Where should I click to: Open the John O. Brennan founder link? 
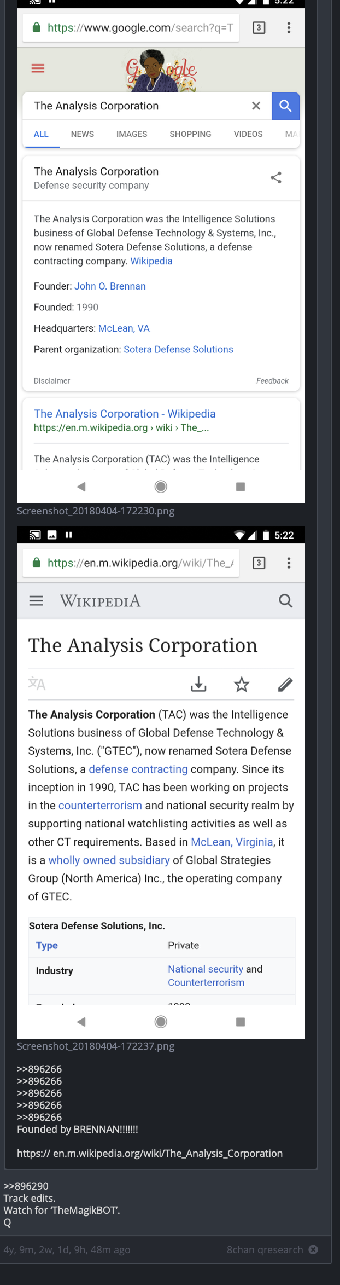pyautogui.click(x=110, y=286)
